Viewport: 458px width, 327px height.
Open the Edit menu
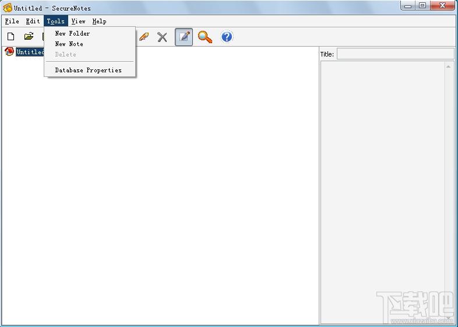pyautogui.click(x=33, y=22)
